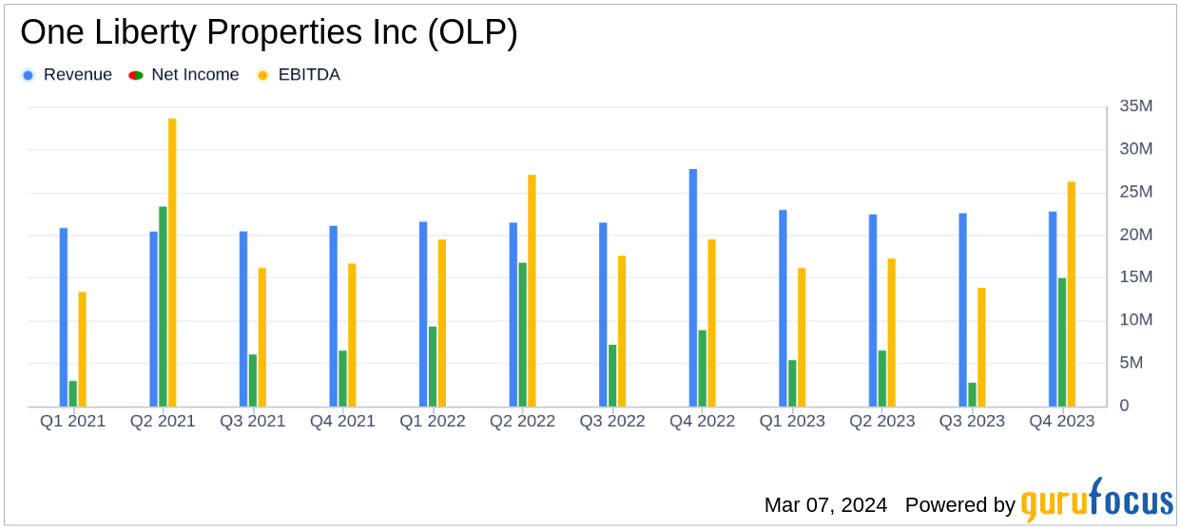Click the 20M y-axis value
The width and height of the screenshot is (1181, 529).
pos(1135,235)
